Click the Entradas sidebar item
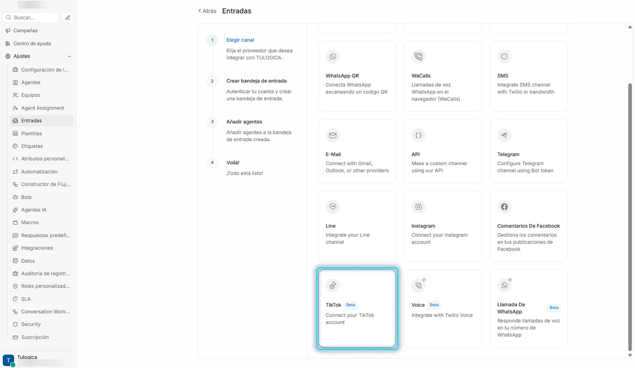Viewport: 635px width, 368px height. pyautogui.click(x=41, y=121)
